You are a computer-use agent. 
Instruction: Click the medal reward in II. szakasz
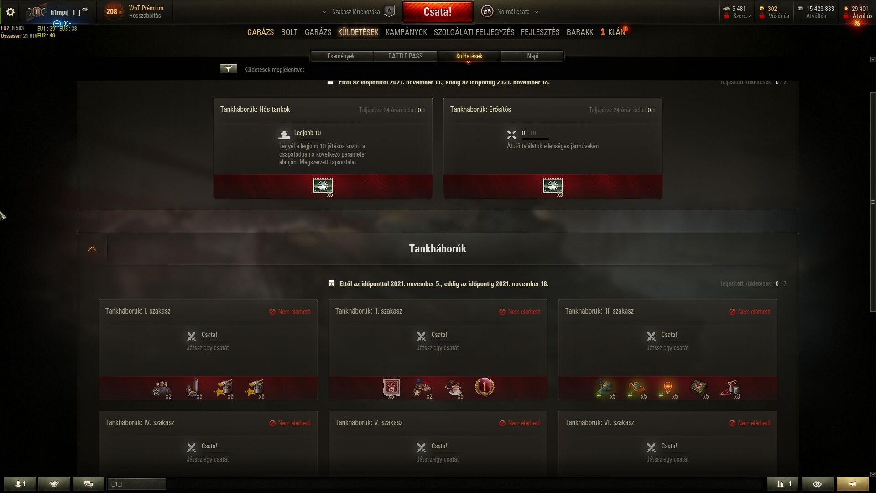pos(484,387)
